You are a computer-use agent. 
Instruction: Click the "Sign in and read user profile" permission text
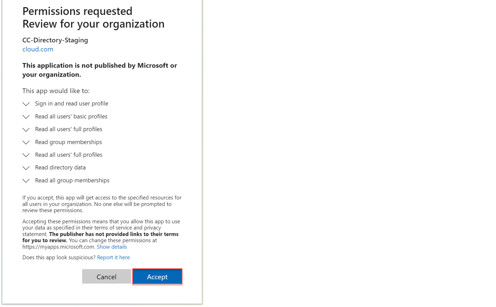tap(71, 103)
